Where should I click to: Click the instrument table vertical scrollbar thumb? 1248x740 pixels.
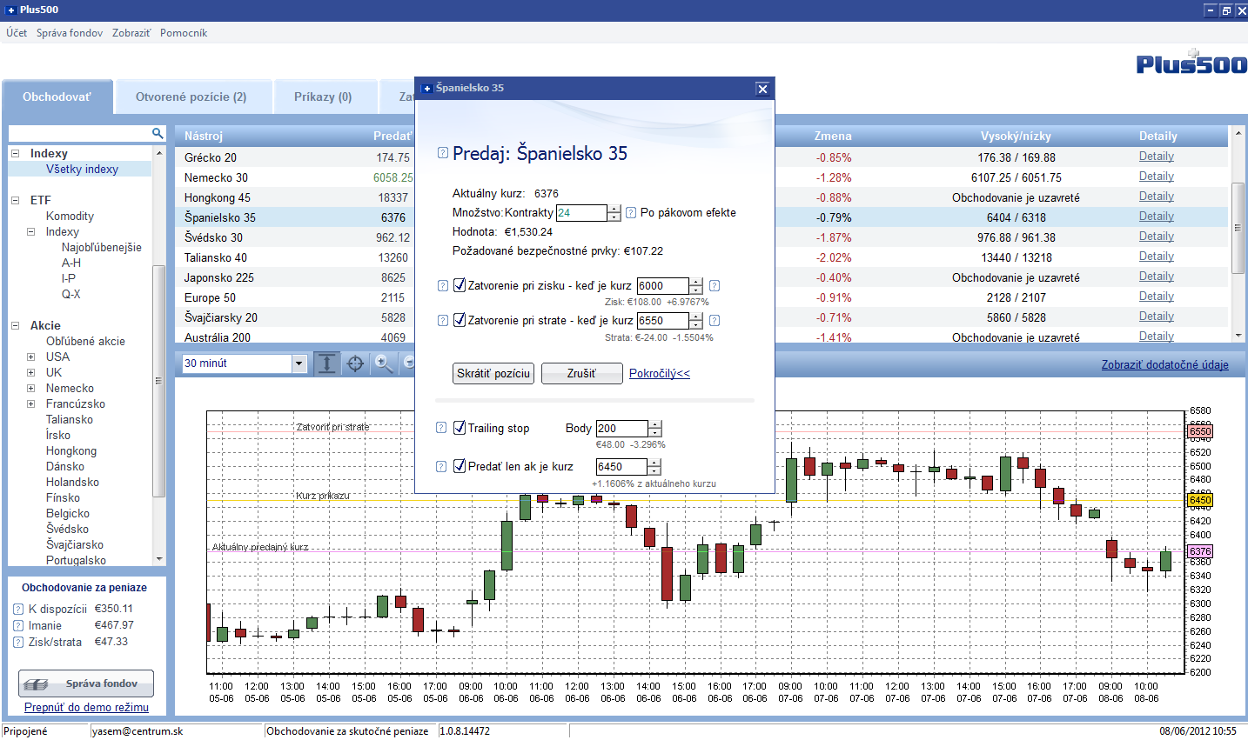click(1238, 228)
